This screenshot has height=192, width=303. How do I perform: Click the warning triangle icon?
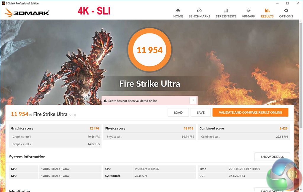tap(105, 101)
